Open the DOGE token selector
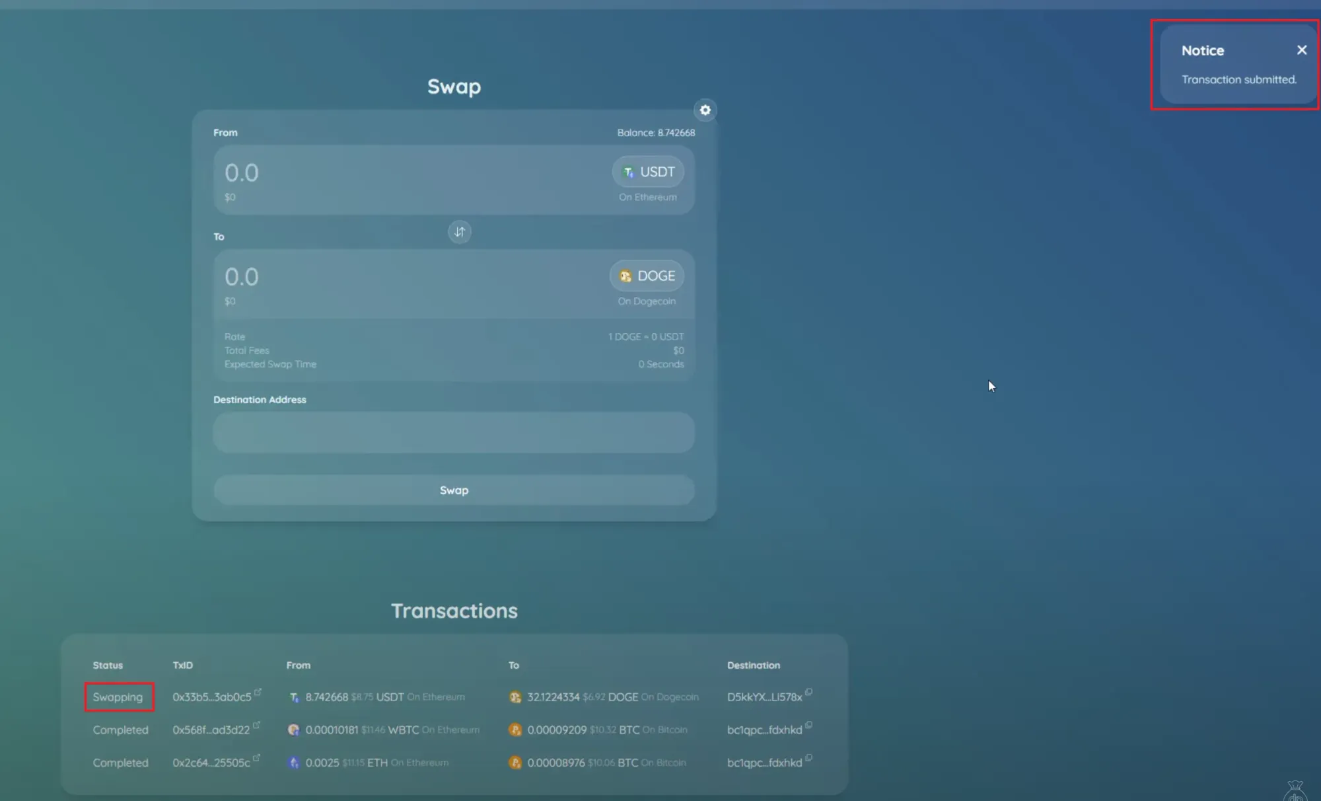 click(647, 276)
